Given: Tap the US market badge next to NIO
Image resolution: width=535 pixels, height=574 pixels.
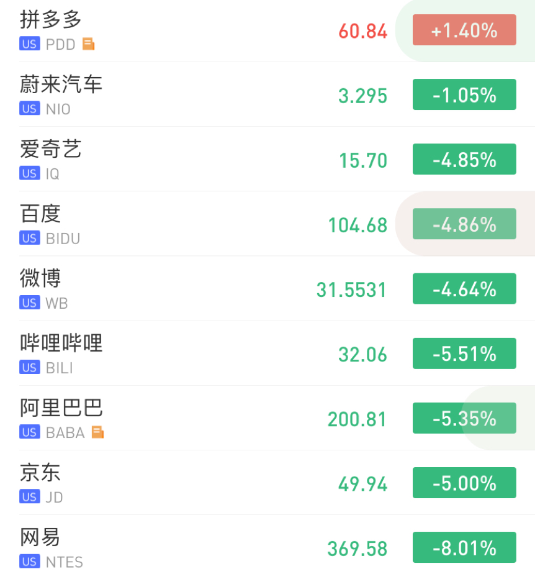Looking at the screenshot, I should click(x=30, y=109).
